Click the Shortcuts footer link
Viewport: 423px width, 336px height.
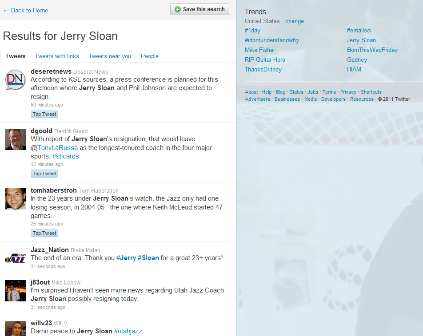[x=371, y=92]
